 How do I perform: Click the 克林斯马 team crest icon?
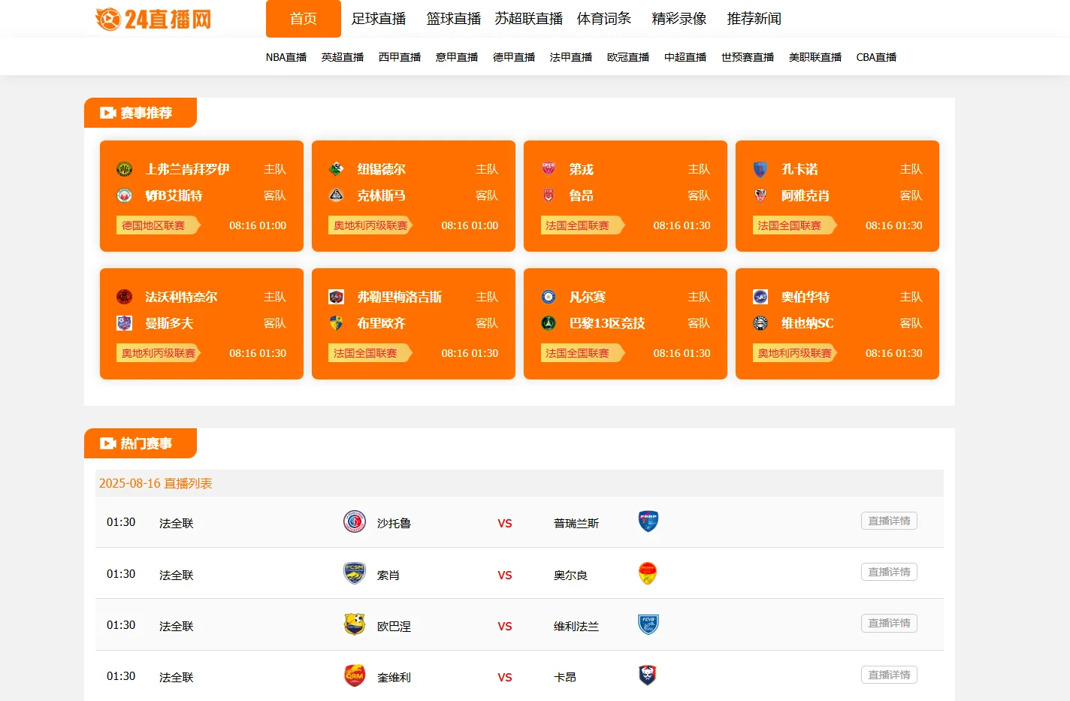click(x=336, y=195)
